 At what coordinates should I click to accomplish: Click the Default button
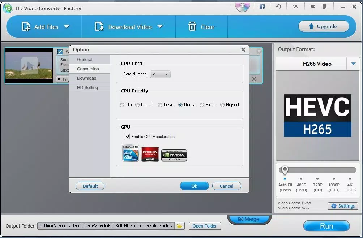point(90,186)
